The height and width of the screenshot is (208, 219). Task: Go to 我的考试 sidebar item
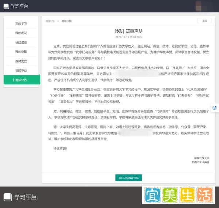(x=21, y=33)
